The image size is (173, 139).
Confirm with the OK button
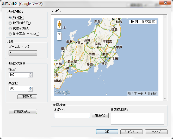(107, 132)
